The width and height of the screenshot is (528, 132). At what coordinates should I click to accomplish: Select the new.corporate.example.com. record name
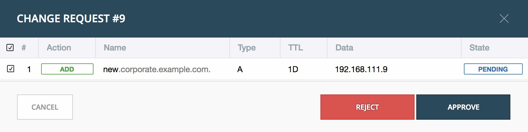tap(157, 69)
